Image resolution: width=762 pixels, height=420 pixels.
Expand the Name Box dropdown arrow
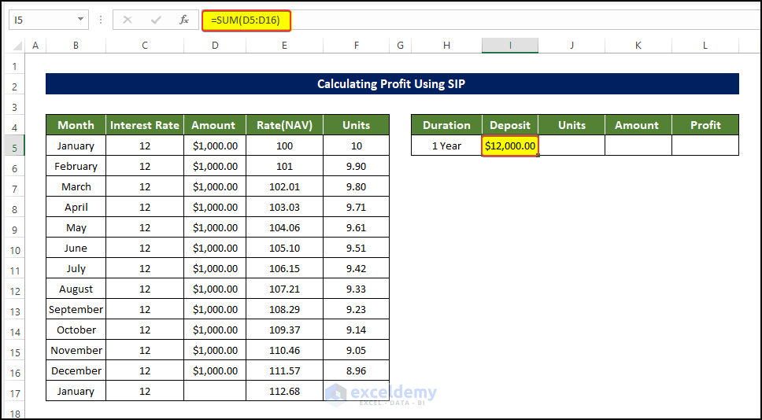pos(80,20)
